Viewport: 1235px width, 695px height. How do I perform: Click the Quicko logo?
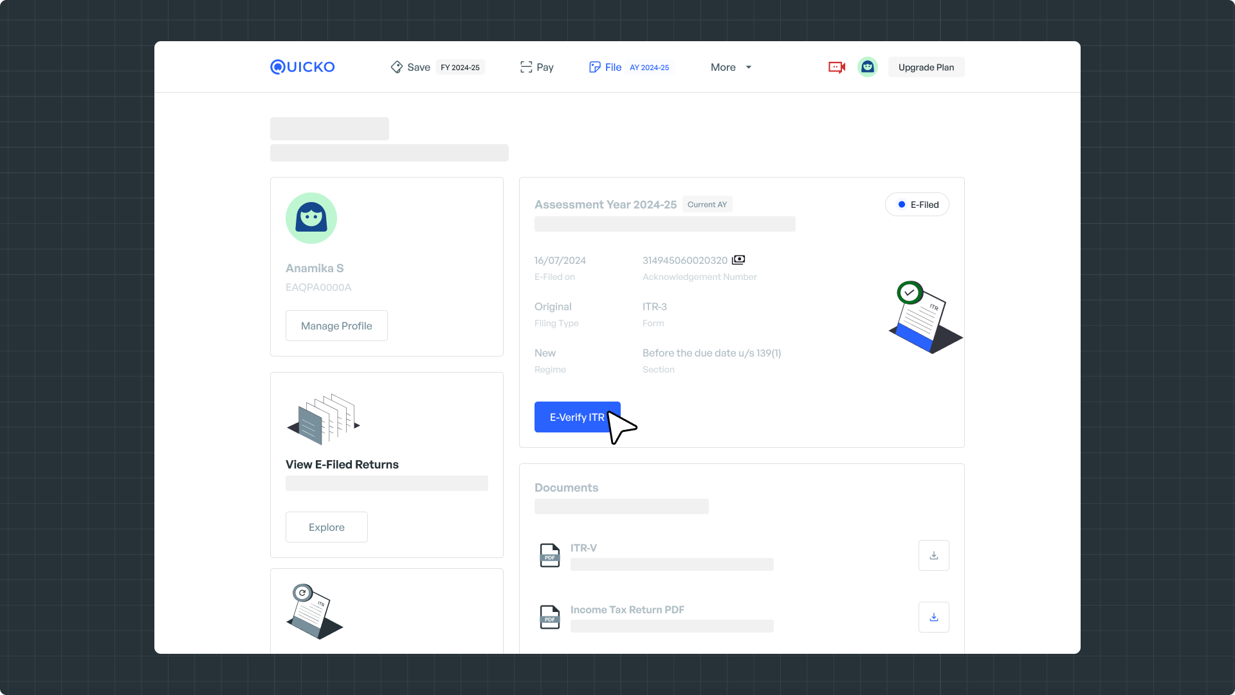pyautogui.click(x=302, y=67)
